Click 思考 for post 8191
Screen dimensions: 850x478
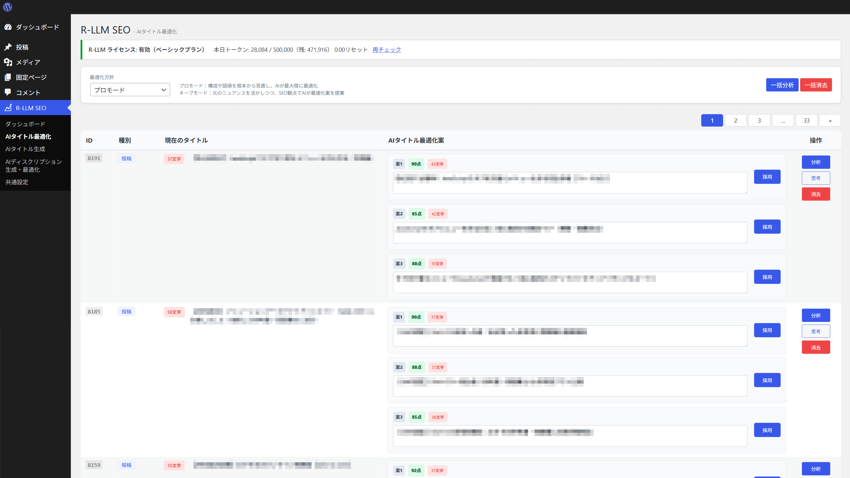pyautogui.click(x=816, y=178)
